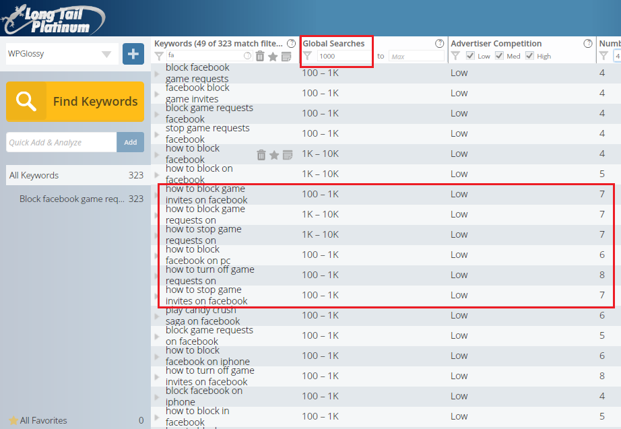Click the All Favorites star icon
The height and width of the screenshot is (429, 621).
[x=13, y=420]
